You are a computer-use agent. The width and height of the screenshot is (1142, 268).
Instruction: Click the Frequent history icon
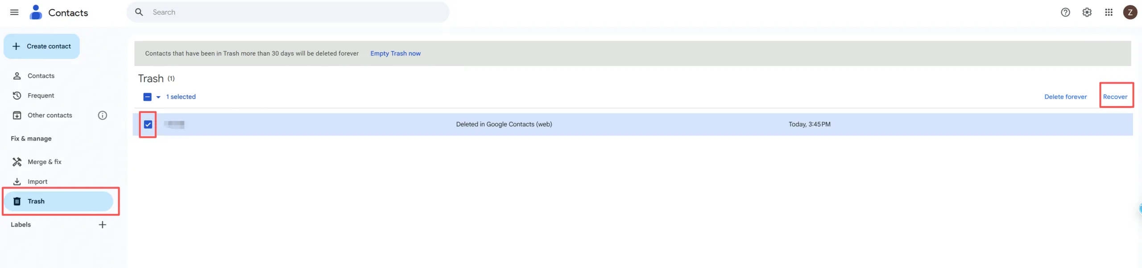point(17,95)
